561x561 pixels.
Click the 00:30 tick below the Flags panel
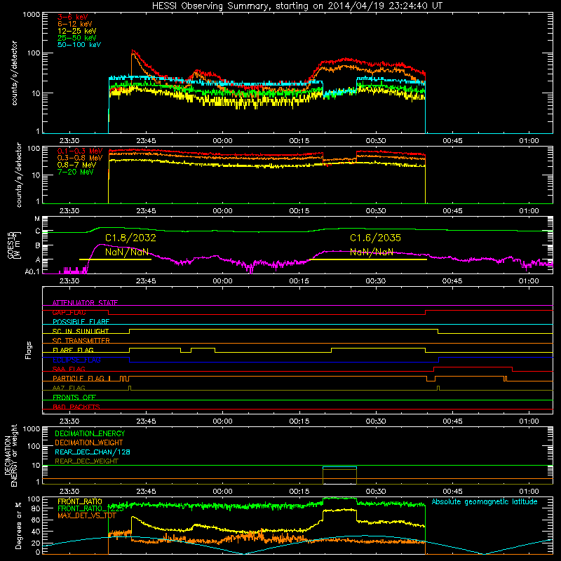click(x=376, y=421)
